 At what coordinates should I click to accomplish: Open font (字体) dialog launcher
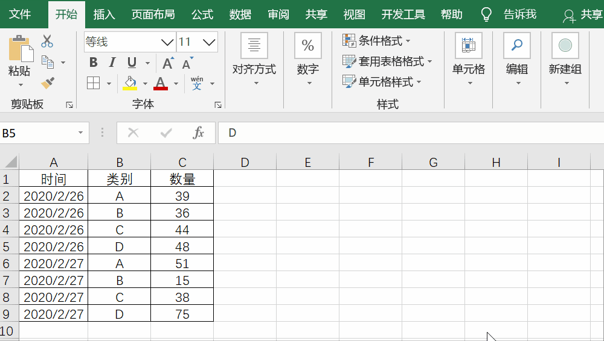tap(218, 105)
